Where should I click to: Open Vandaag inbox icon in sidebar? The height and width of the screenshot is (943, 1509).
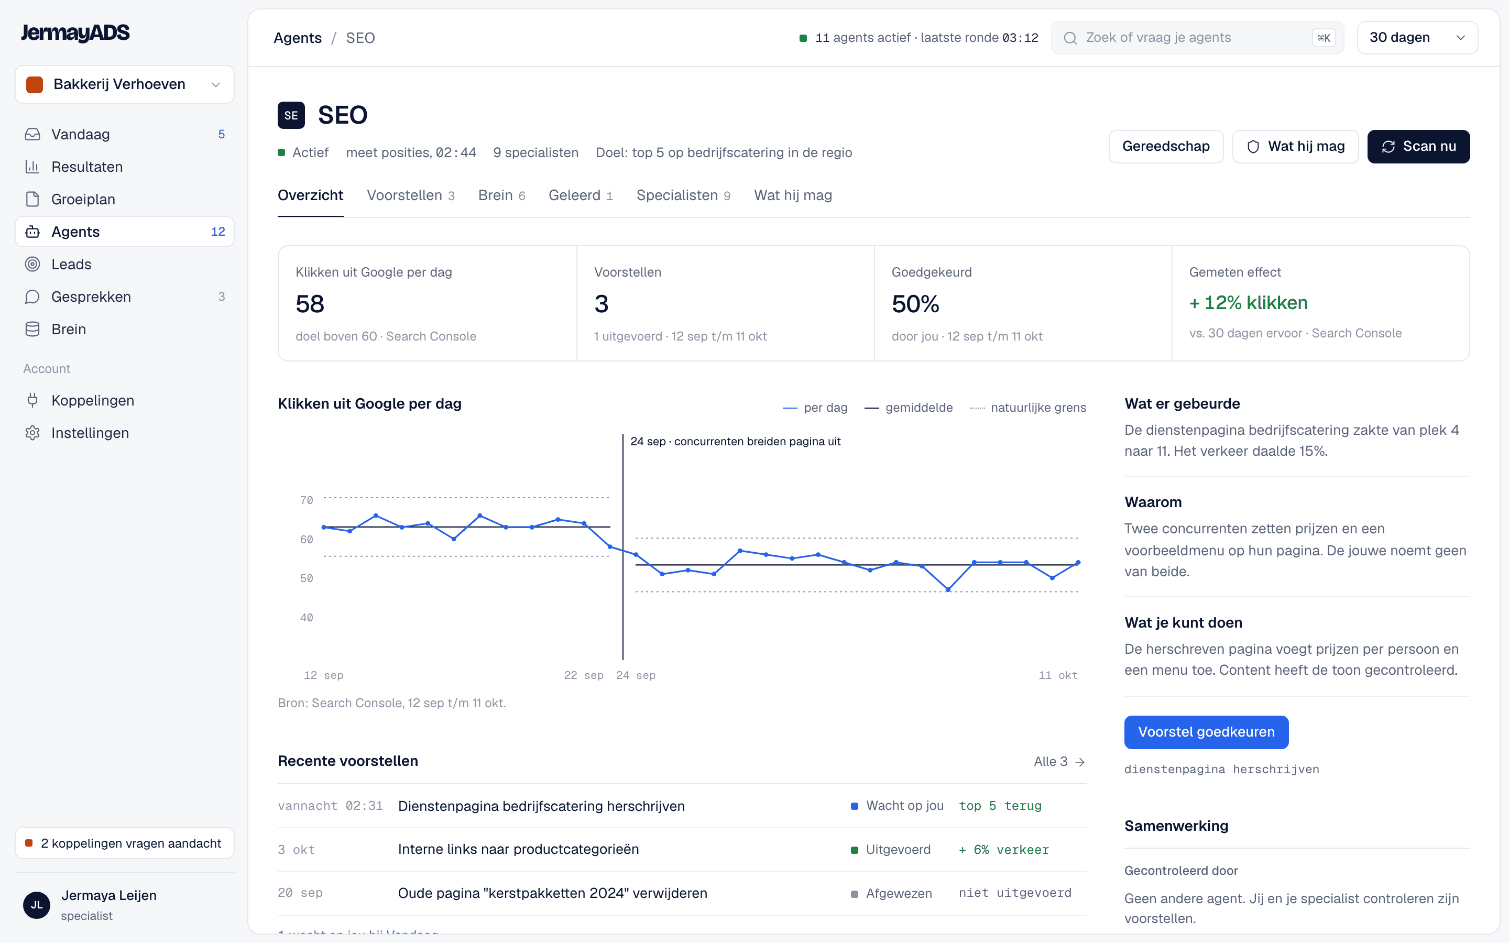pyautogui.click(x=32, y=134)
